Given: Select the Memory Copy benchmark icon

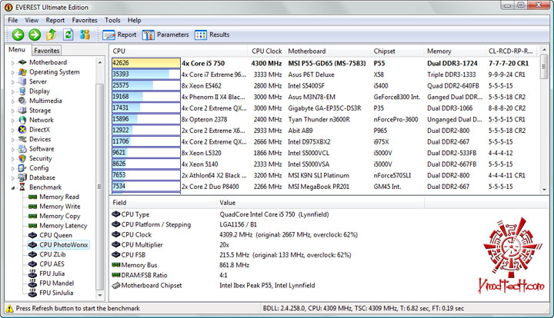Looking at the screenshot, I should click(x=32, y=216).
